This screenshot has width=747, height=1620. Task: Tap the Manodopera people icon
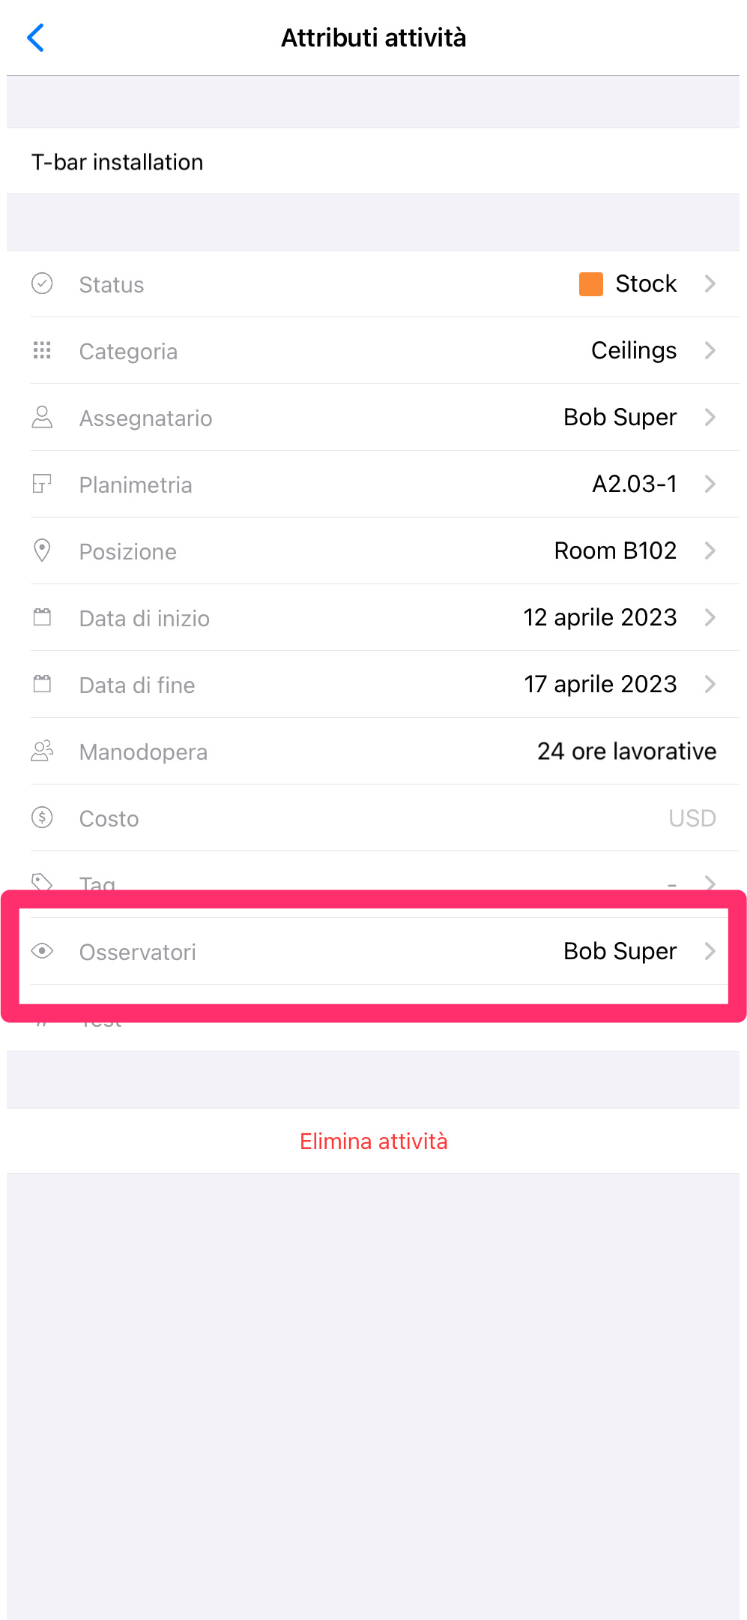tap(42, 751)
